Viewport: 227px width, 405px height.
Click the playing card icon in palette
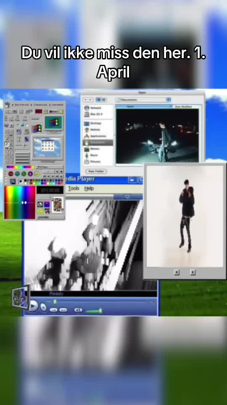tap(58, 205)
